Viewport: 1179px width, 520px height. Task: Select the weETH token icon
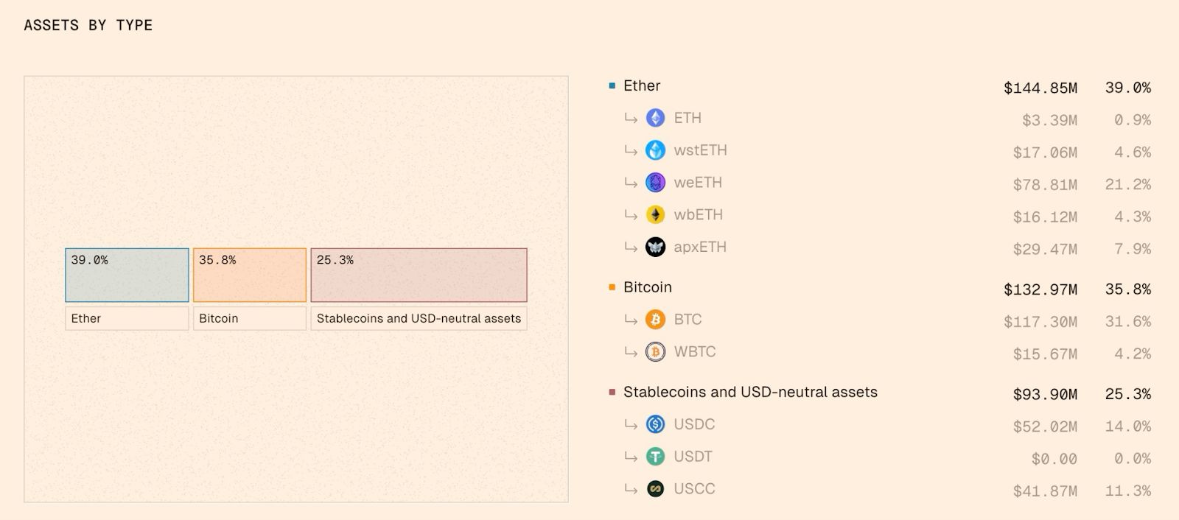pyautogui.click(x=655, y=183)
